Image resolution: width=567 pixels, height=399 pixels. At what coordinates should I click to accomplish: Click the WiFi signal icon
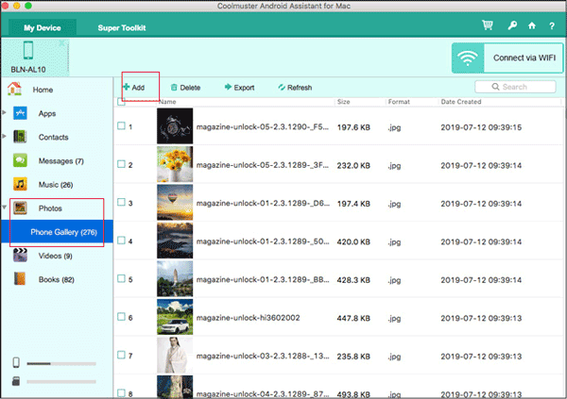tap(468, 58)
